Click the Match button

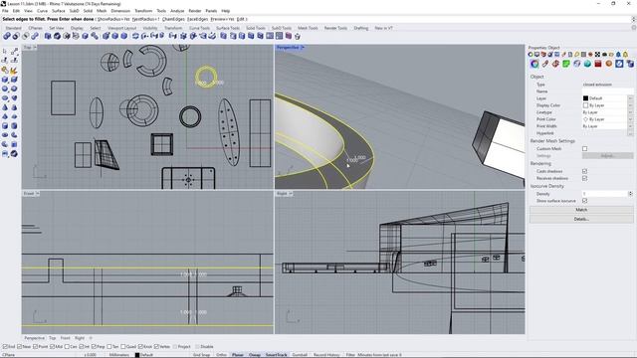(581, 210)
